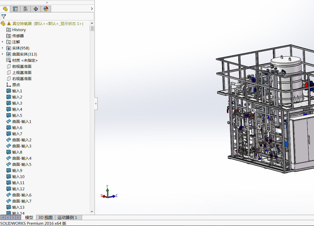Select the 输入13 tree row

[x=15, y=207]
